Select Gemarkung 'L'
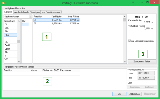The width and height of the screenshot is (160, 99). click(x=10, y=38)
